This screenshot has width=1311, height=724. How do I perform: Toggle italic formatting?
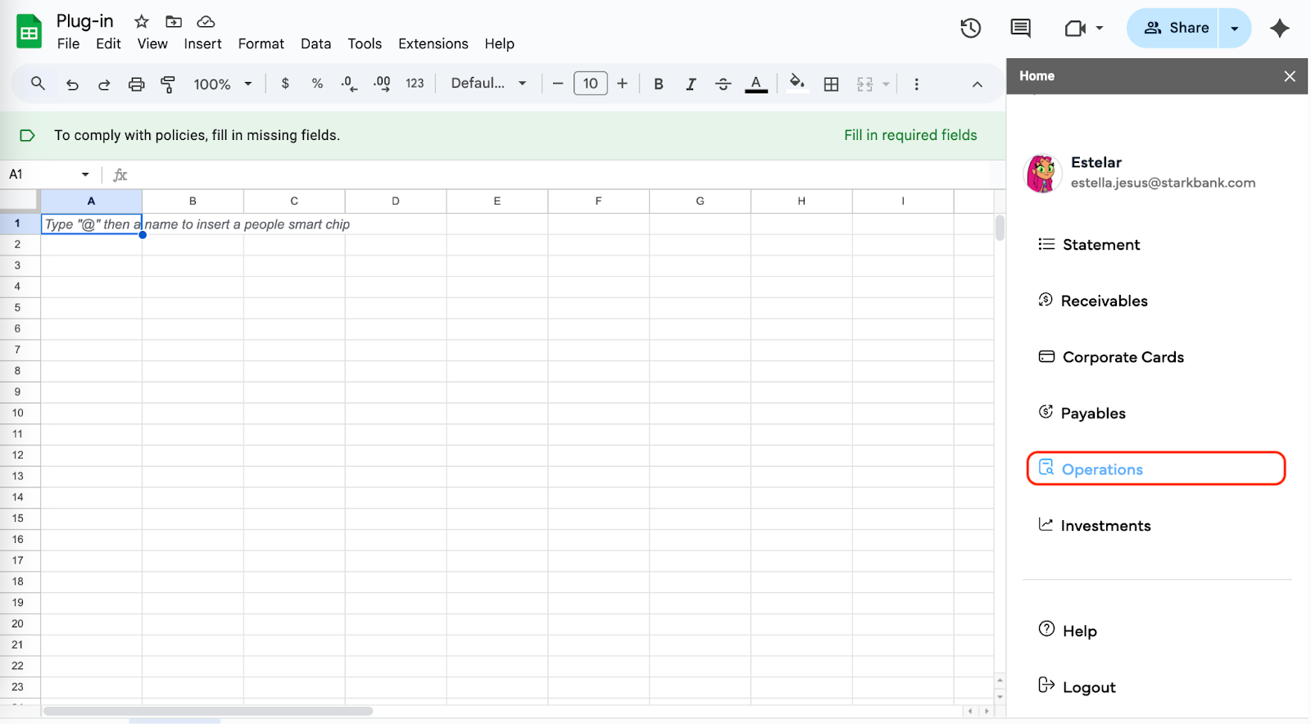tap(691, 84)
